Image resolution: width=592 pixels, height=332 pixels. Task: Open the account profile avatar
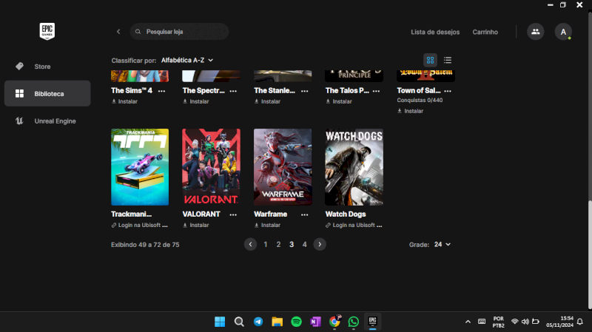[563, 32]
